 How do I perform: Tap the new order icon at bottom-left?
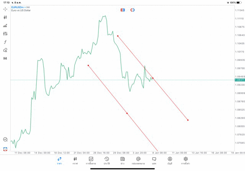(5, 149)
